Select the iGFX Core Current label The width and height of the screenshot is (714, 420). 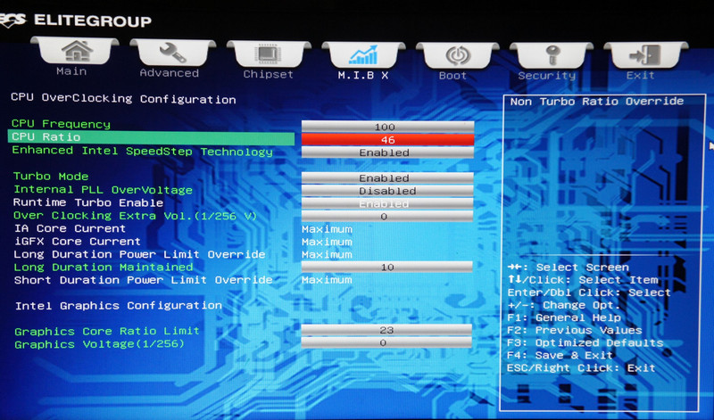pos(78,241)
